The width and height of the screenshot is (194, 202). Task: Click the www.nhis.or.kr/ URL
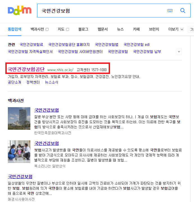tap(60, 70)
